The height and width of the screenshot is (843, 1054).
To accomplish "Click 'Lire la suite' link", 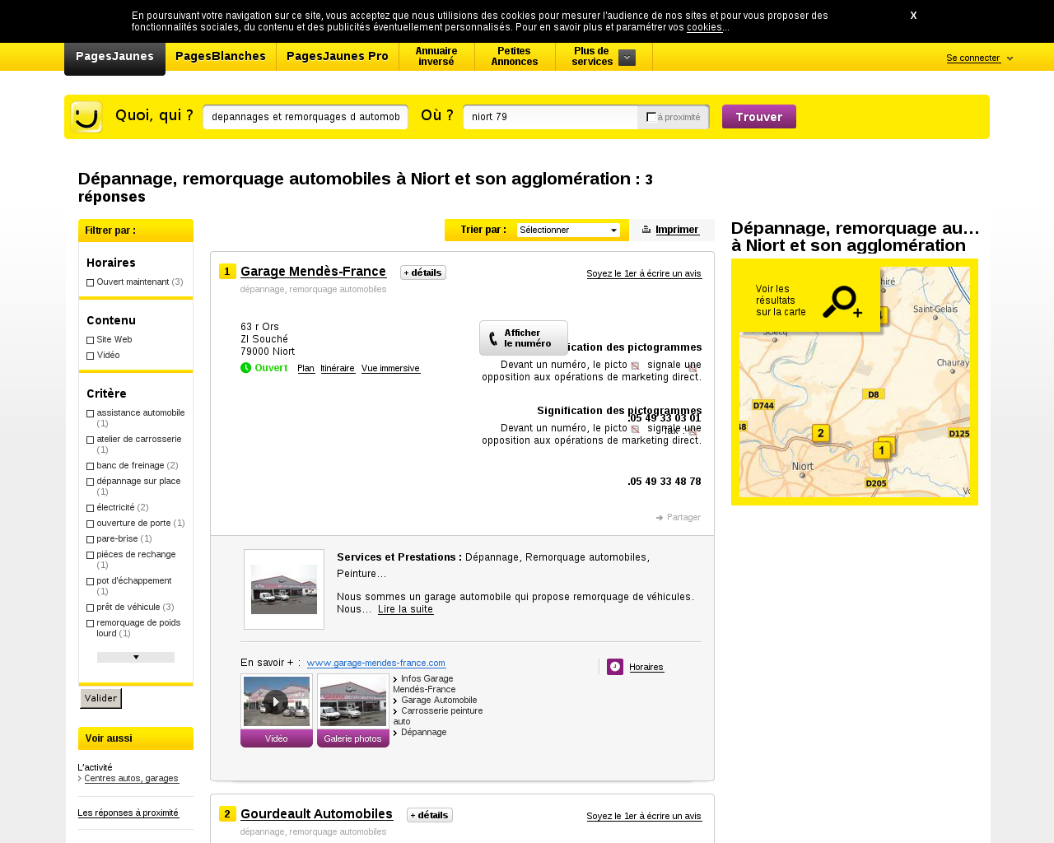I will [405, 609].
